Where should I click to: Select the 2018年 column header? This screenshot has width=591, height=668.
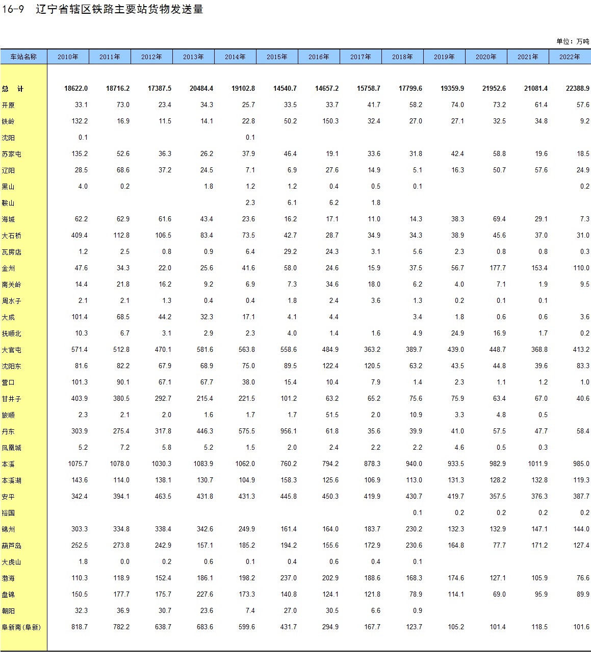pyautogui.click(x=402, y=57)
